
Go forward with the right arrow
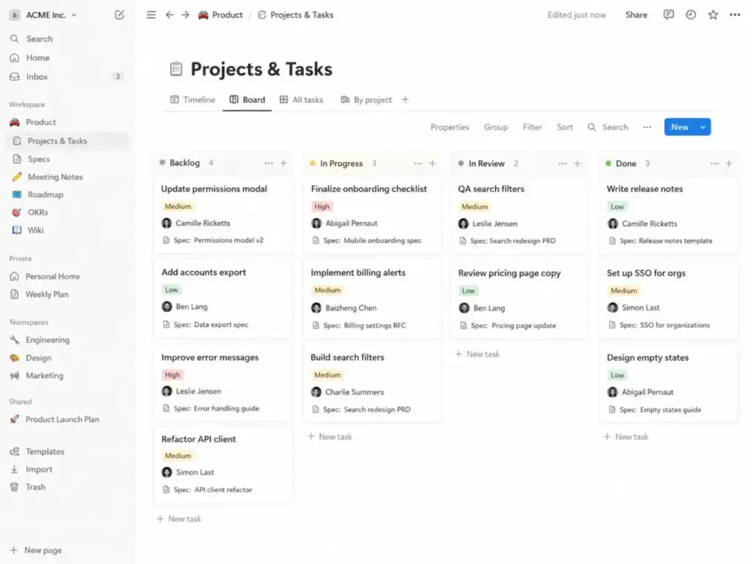pyautogui.click(x=185, y=15)
